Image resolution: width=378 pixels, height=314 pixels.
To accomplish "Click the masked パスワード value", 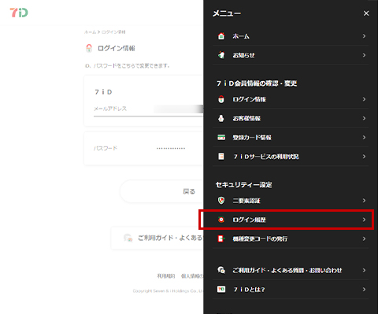I will (x=171, y=148).
